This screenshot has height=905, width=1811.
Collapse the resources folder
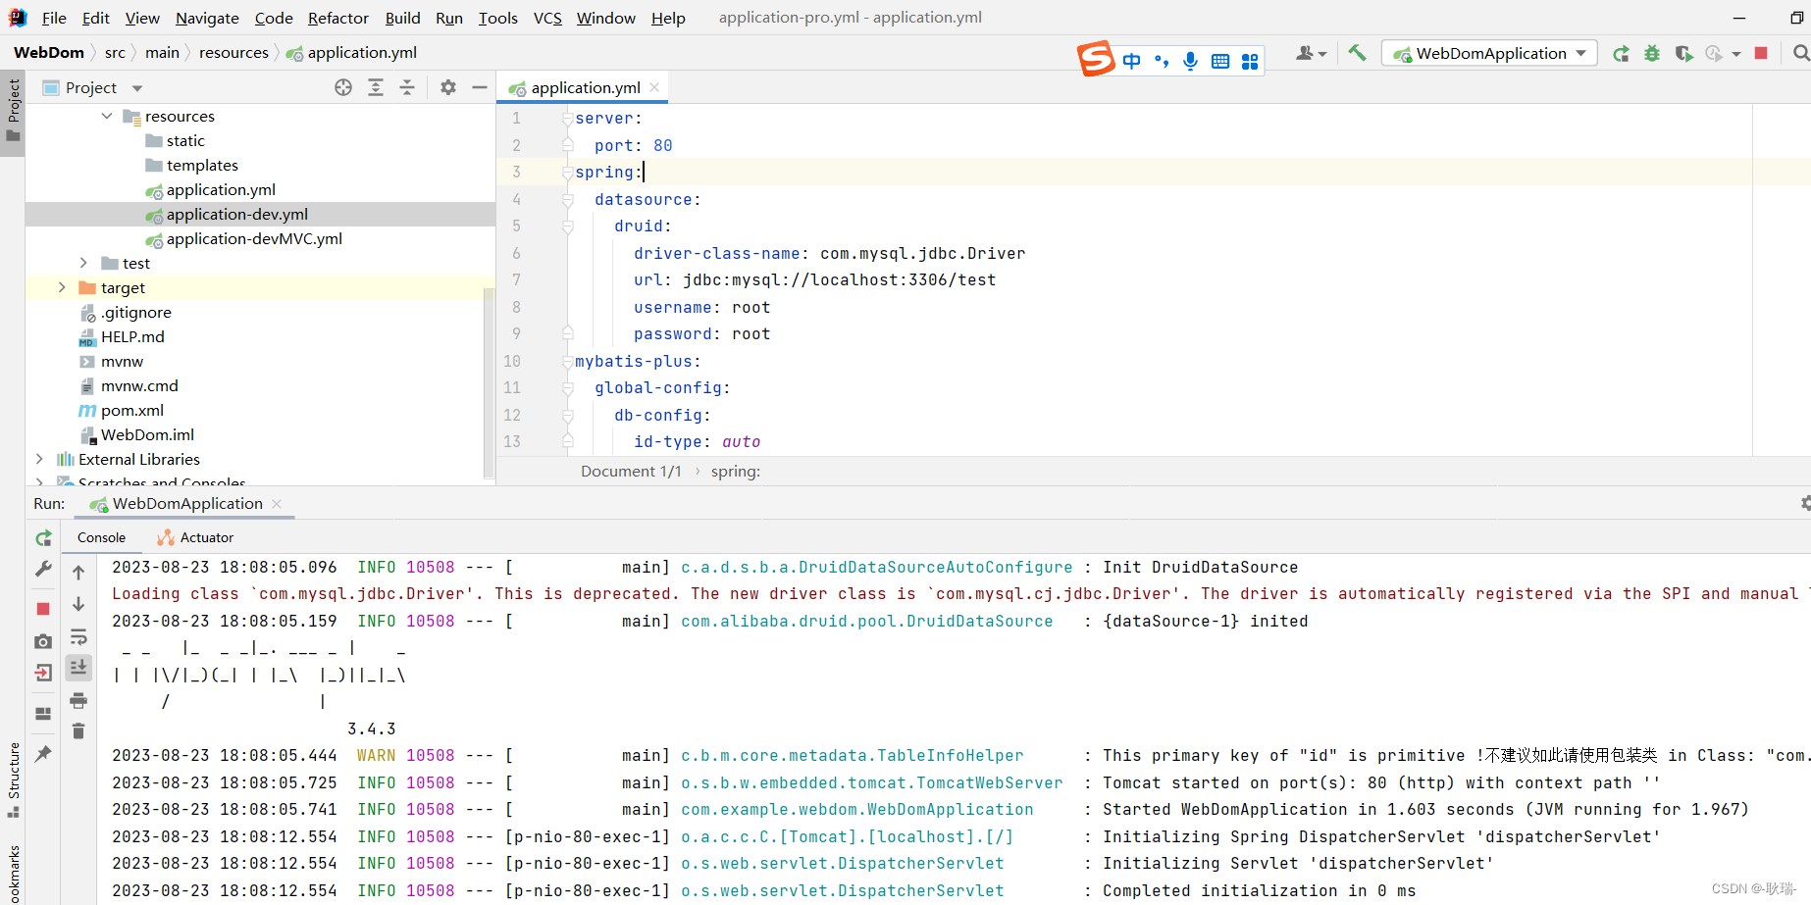click(107, 116)
